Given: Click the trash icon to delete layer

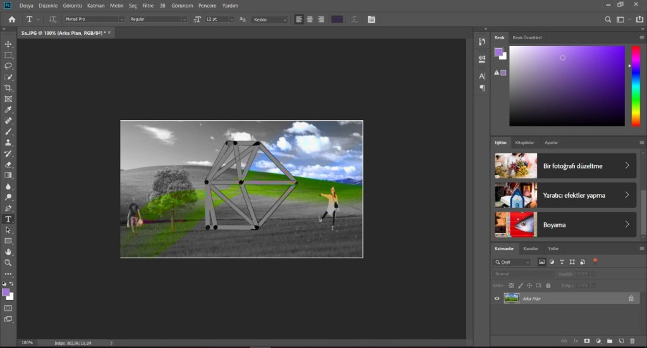Looking at the screenshot, I should tap(632, 341).
